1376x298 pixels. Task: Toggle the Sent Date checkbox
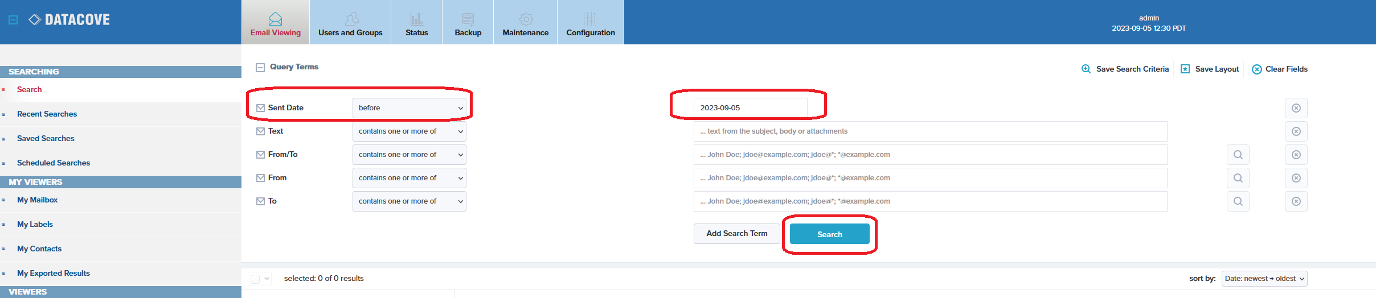(x=261, y=108)
